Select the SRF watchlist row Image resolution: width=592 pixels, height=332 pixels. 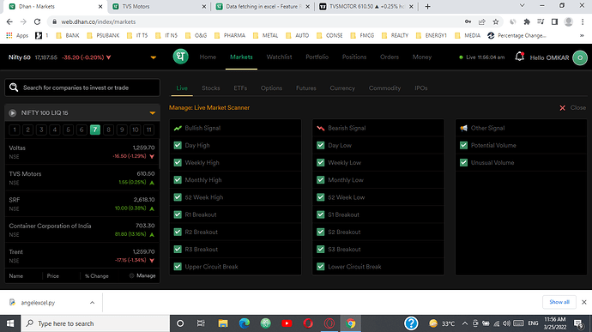(82, 204)
